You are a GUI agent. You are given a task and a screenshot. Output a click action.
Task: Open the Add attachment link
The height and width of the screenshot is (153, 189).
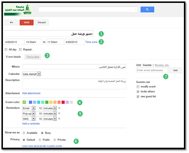pos(31,93)
